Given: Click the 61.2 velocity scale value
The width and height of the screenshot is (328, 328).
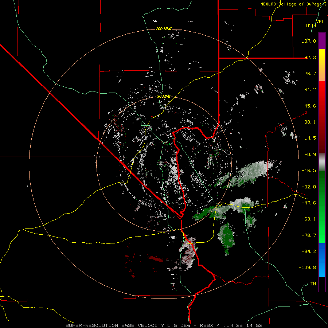Looking at the screenshot, I should coord(310,90).
